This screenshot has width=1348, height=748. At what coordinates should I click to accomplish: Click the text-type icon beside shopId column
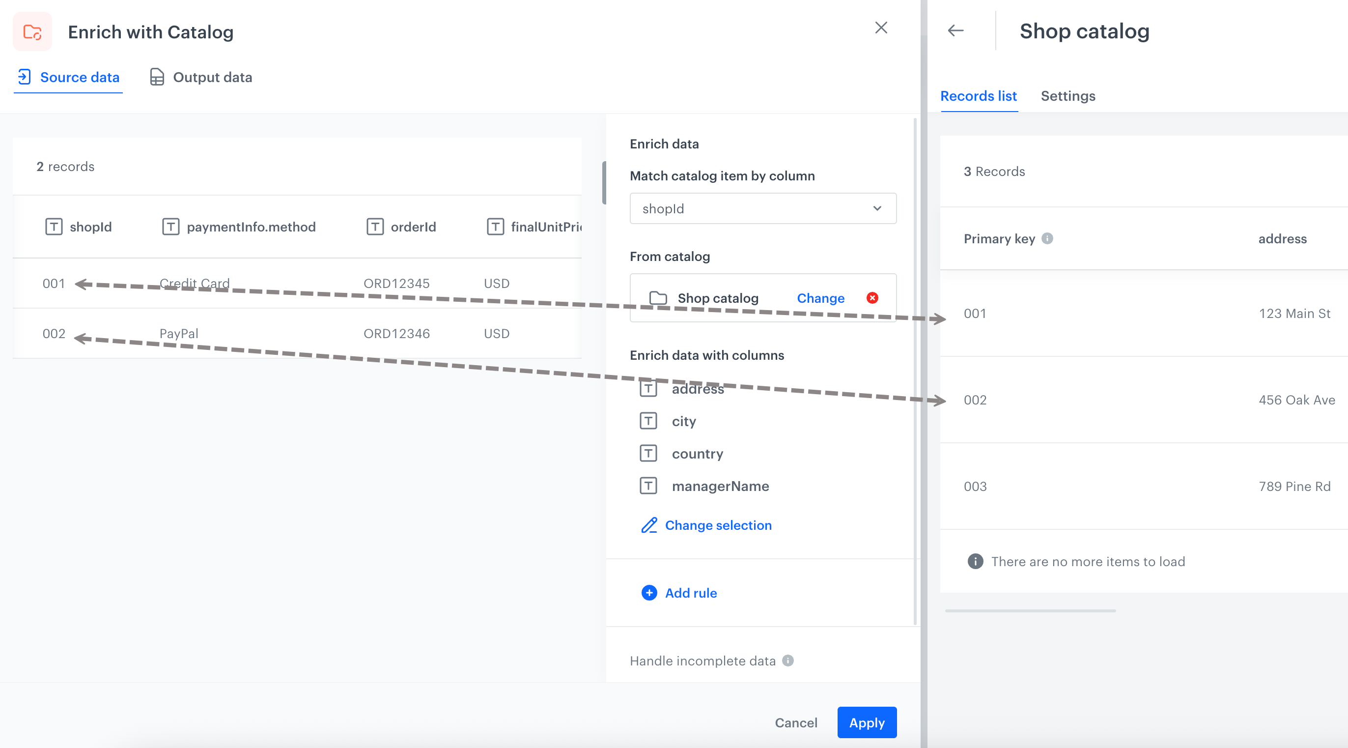[54, 227]
